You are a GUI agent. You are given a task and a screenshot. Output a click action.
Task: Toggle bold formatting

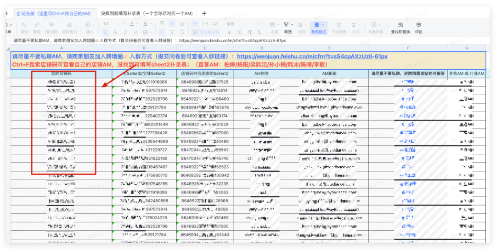click(x=105, y=32)
